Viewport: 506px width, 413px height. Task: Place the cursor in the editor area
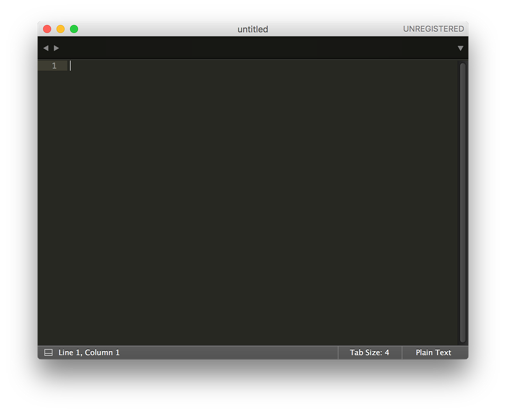click(x=253, y=190)
